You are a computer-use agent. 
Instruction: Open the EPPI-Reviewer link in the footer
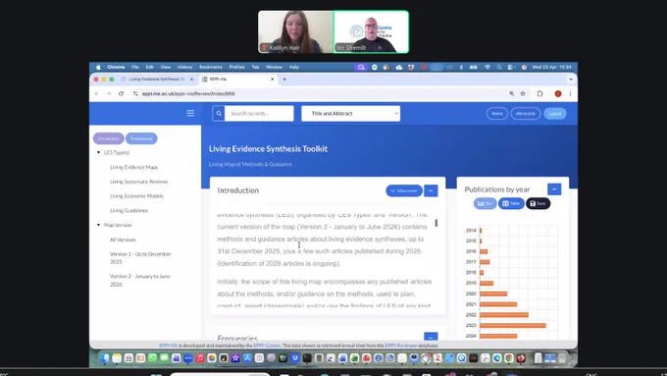[x=401, y=346]
